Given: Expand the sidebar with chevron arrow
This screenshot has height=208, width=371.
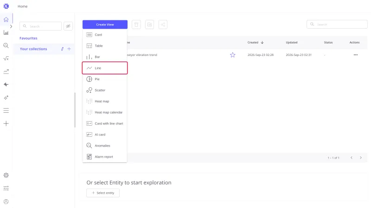Looking at the screenshot, I should pyautogui.click(x=11, y=26).
